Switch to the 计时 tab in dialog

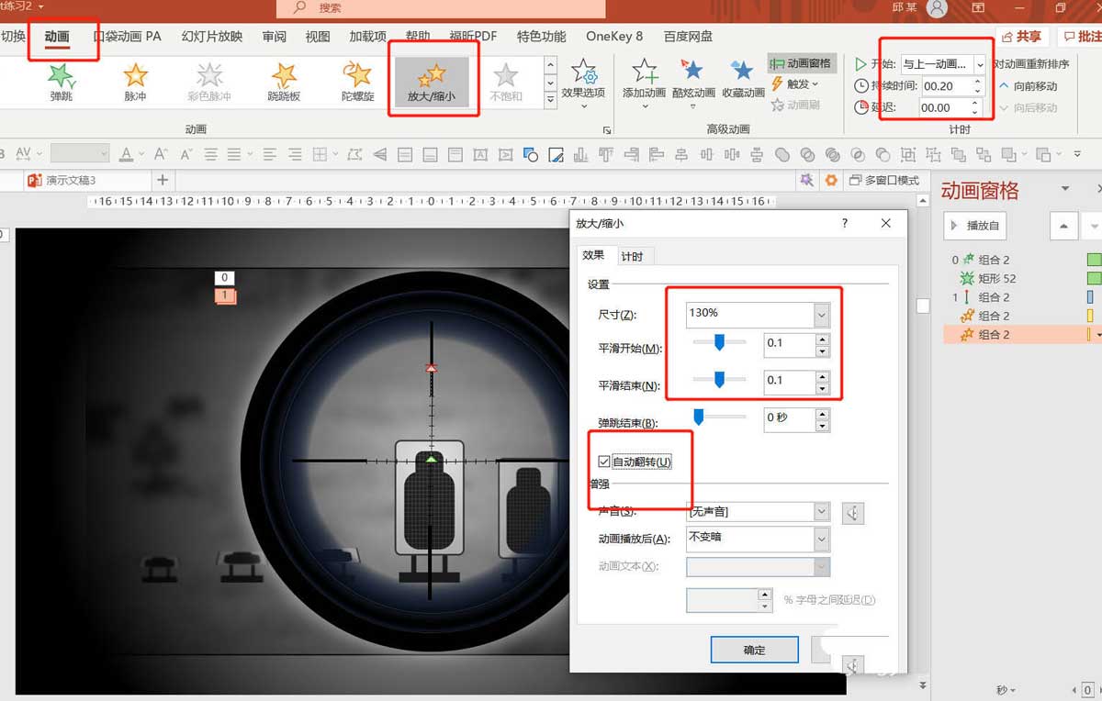point(634,255)
